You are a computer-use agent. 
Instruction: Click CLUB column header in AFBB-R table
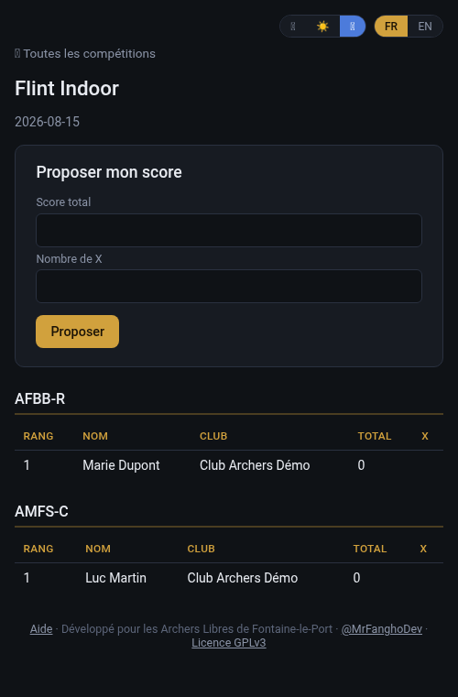click(213, 436)
